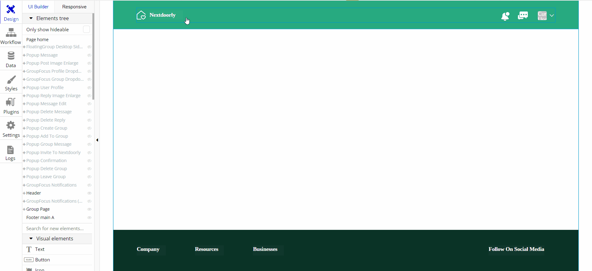Collapse the Elements tree section
Image resolution: width=592 pixels, height=271 pixels.
[x=31, y=18]
